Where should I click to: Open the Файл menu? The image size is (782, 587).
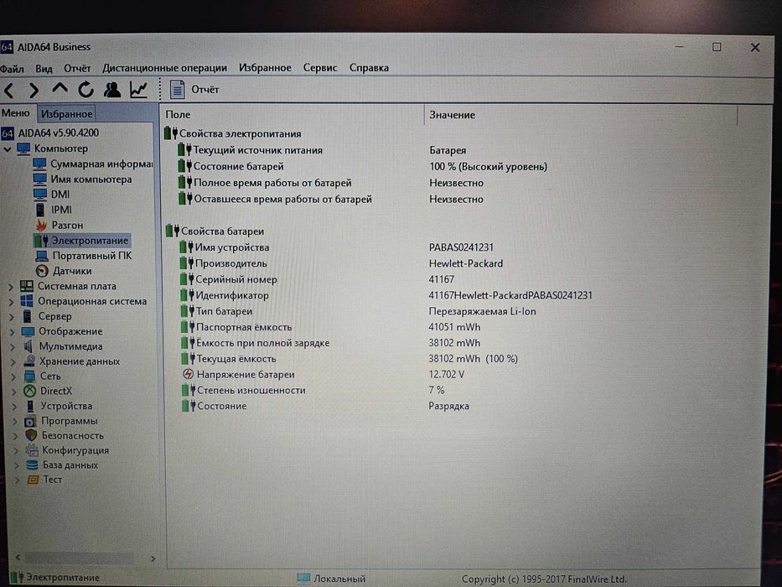coord(11,69)
